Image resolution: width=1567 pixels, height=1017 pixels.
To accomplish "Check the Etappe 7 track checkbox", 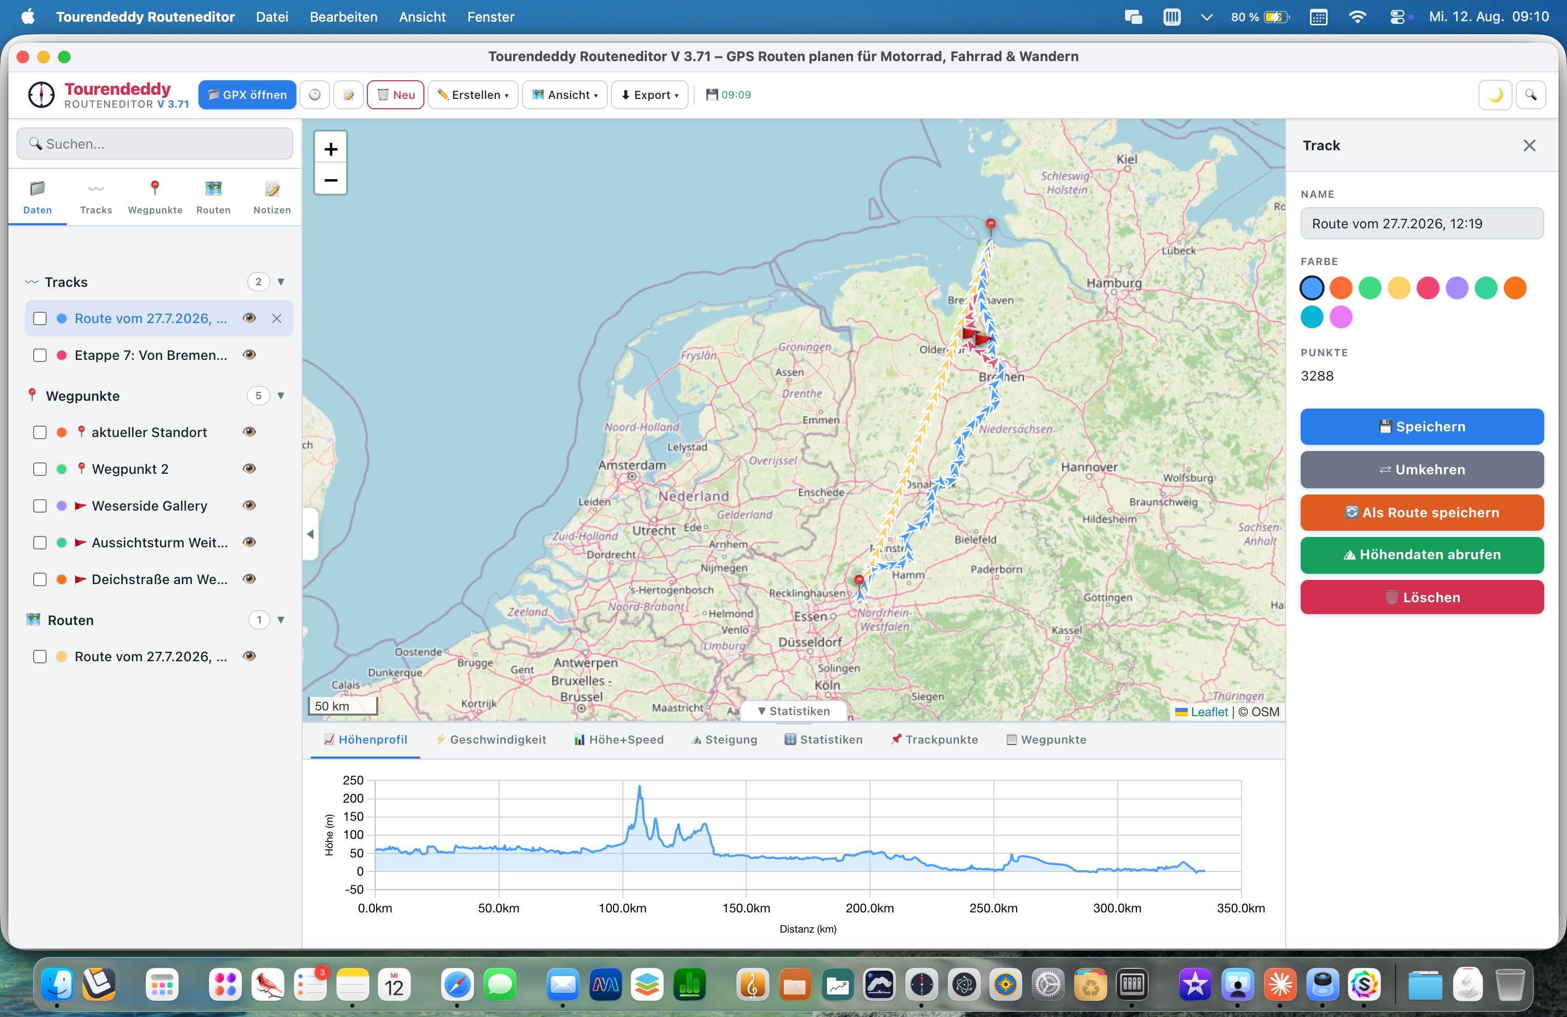I will click(40, 355).
